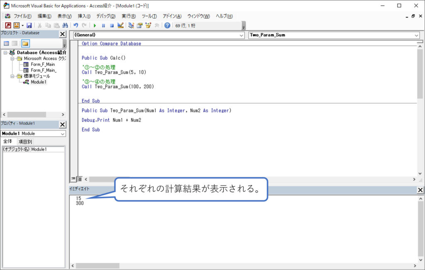Open the ヘルプ(H) menu
This screenshot has width=425, height=270.
coord(224,16)
